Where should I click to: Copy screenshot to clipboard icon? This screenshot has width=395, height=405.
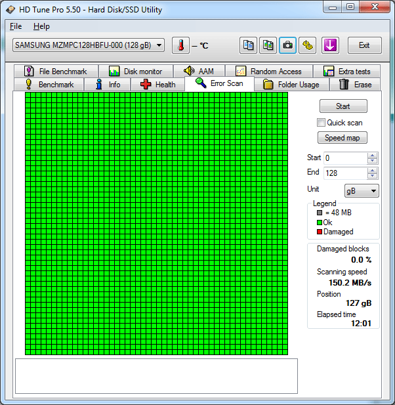tap(268, 45)
